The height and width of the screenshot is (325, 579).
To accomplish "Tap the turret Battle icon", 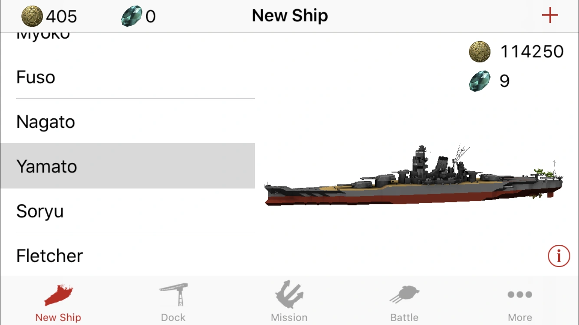I will (x=404, y=295).
